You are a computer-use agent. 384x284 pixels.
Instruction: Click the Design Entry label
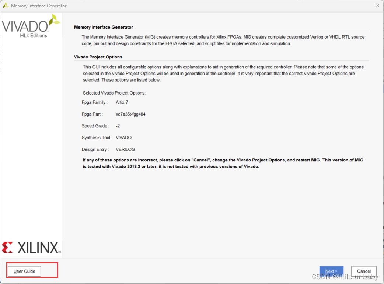point(95,149)
